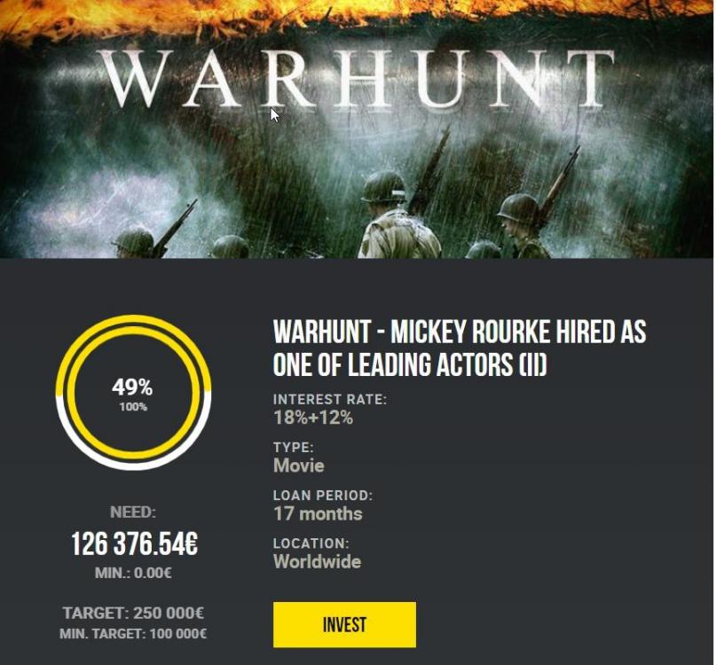Click the MIN.: 0.00€ label
Viewport: 716px width, 665px height.
pyautogui.click(x=133, y=573)
